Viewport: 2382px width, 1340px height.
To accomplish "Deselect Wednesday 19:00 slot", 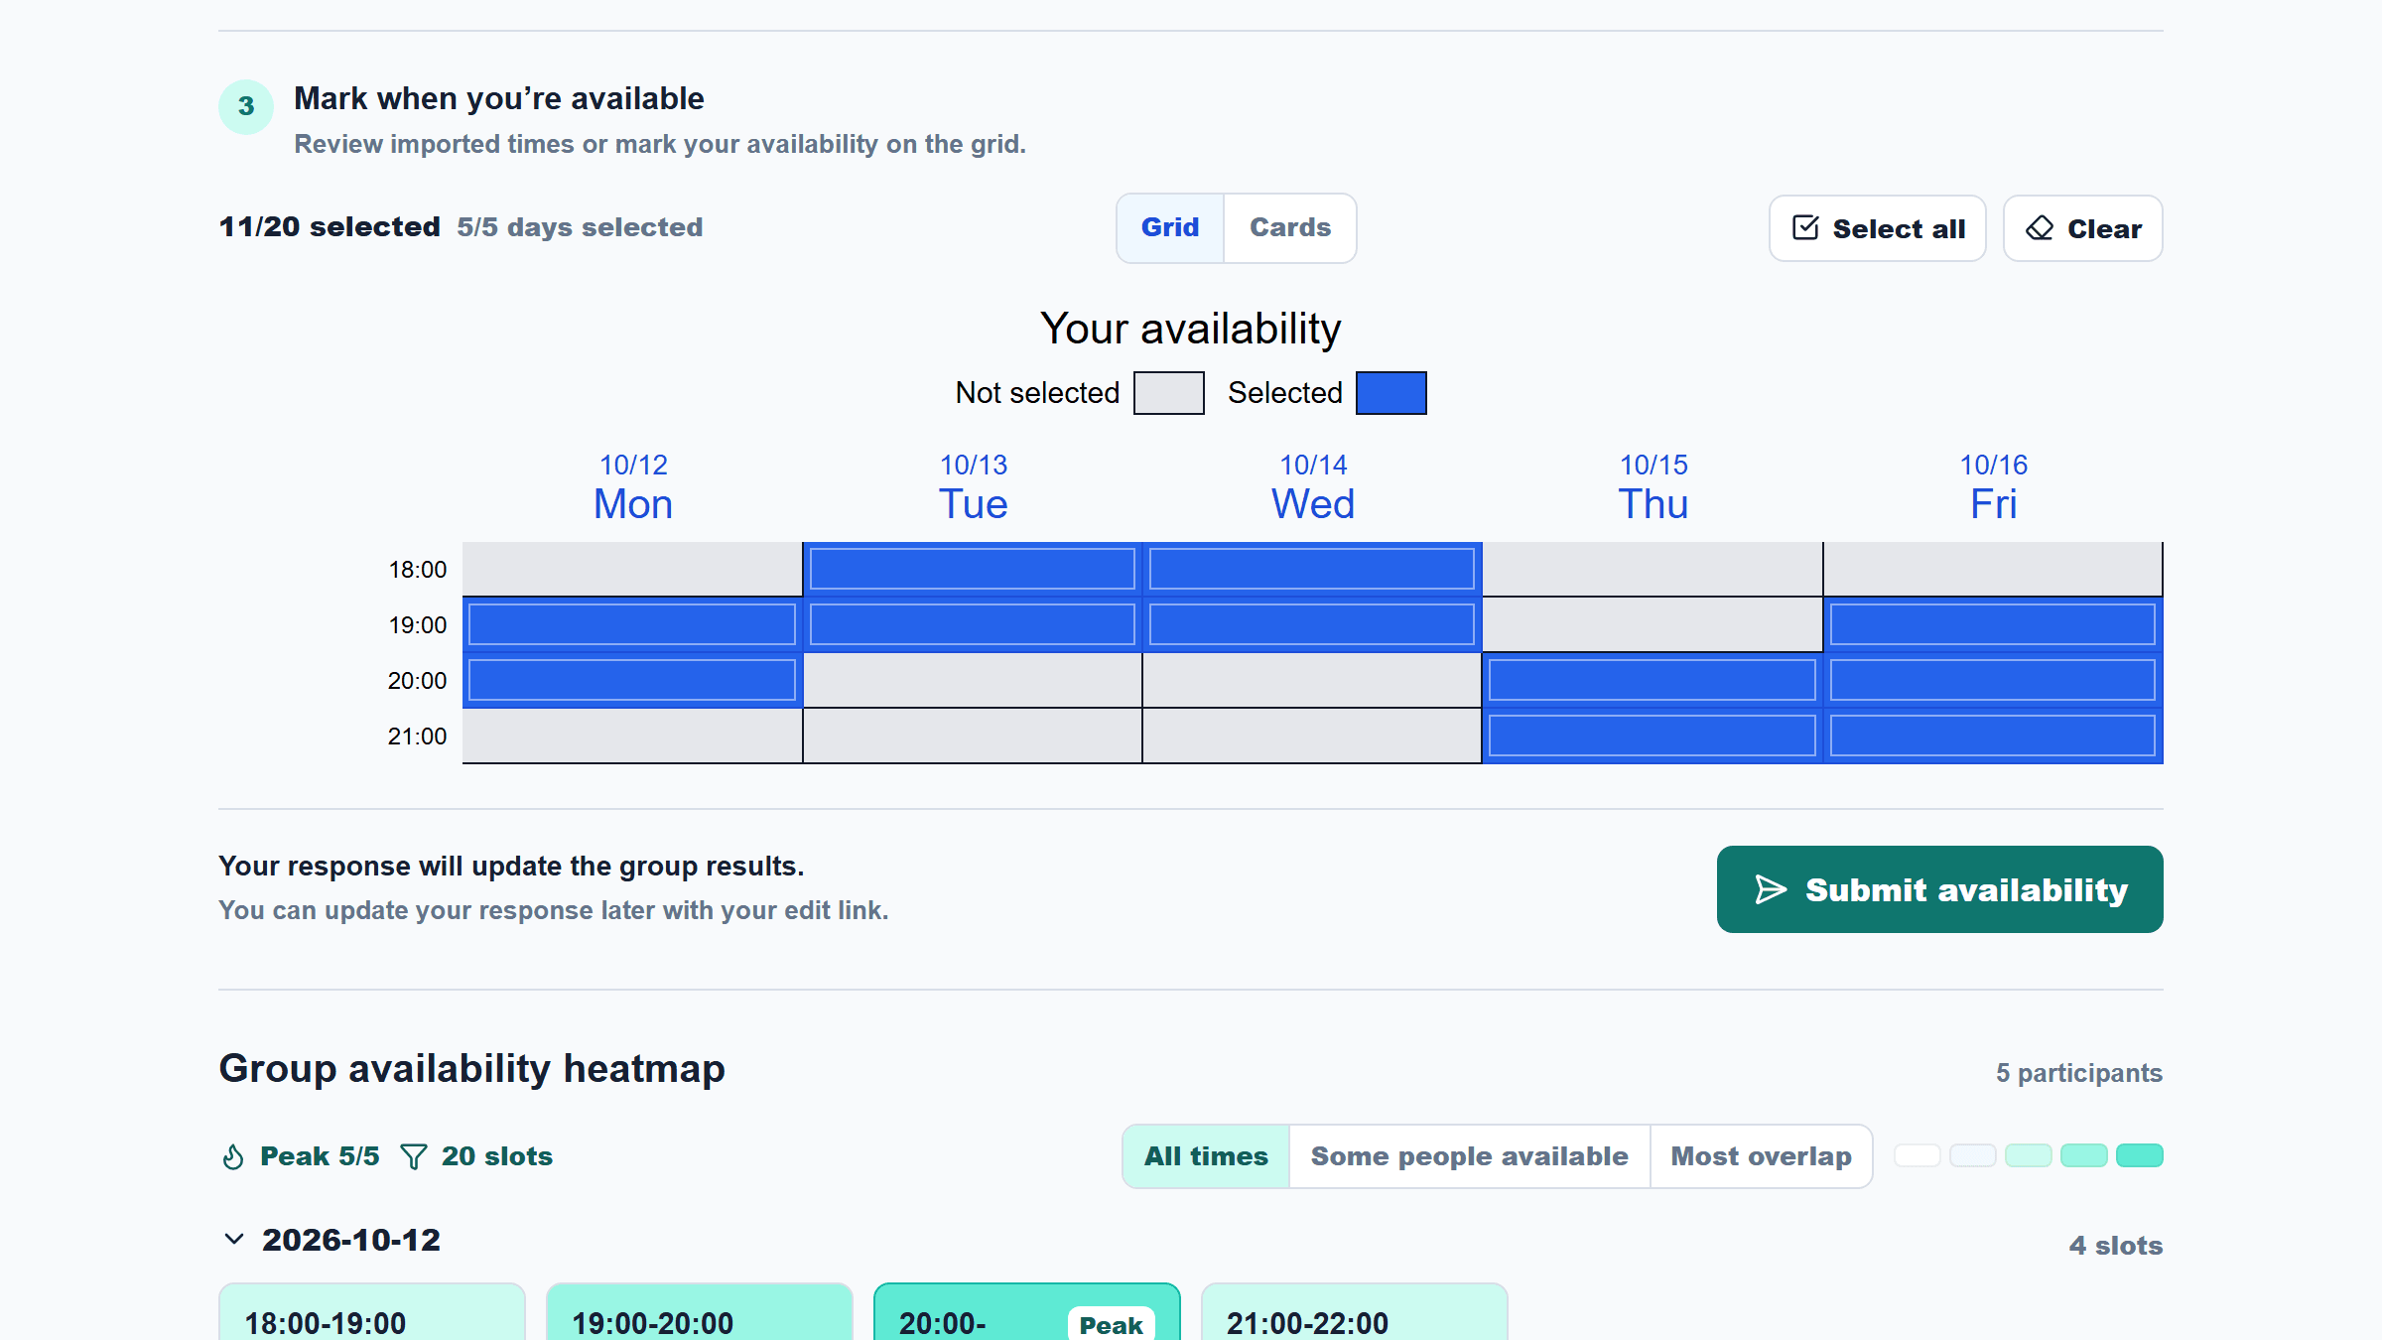I will click(1312, 624).
